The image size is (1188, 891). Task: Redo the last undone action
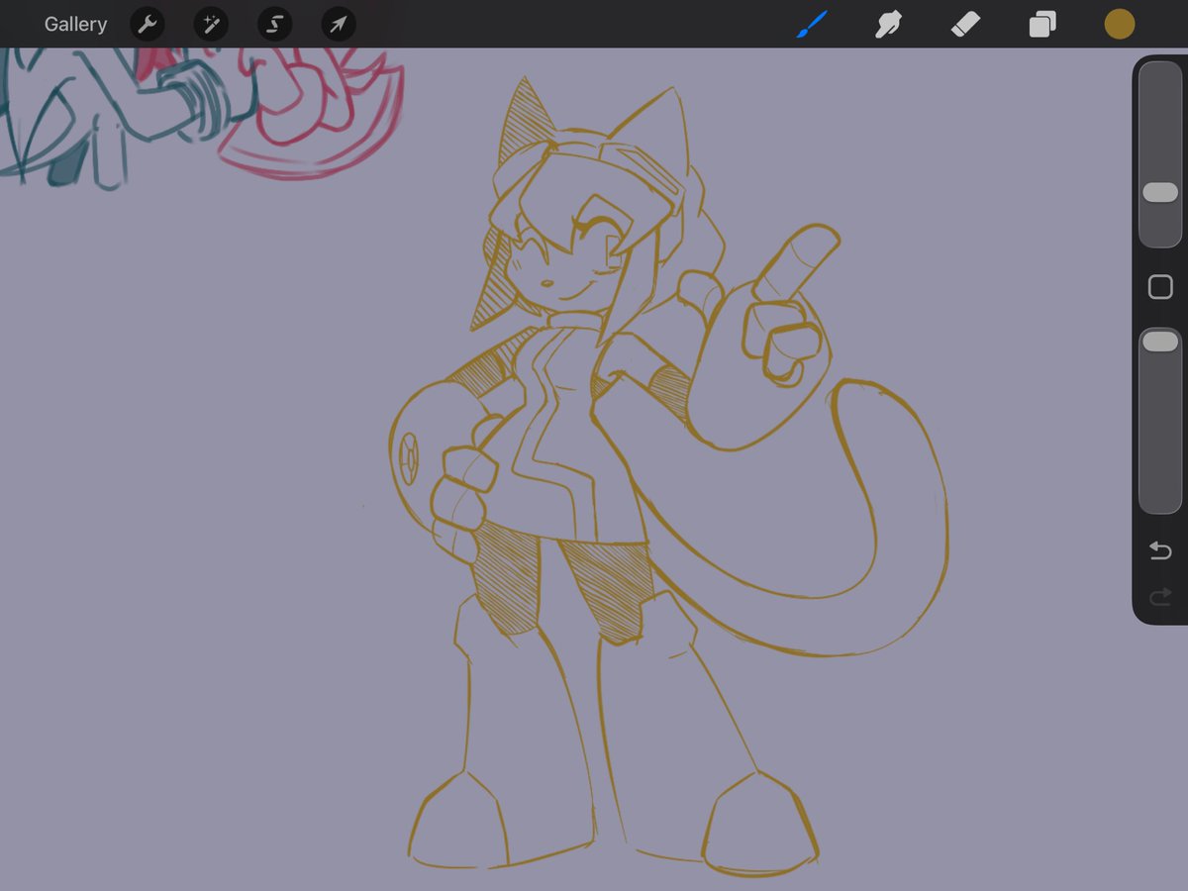tap(1160, 597)
